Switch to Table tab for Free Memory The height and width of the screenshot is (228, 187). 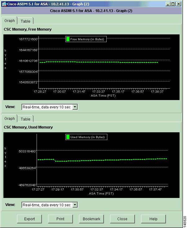(x=25, y=21)
